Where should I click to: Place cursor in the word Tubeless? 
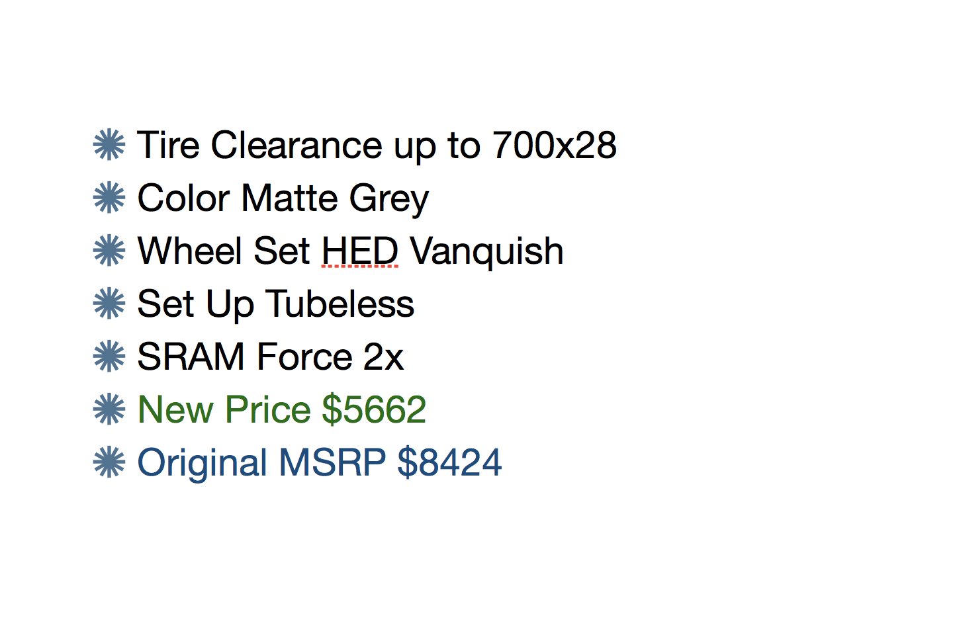340,304
